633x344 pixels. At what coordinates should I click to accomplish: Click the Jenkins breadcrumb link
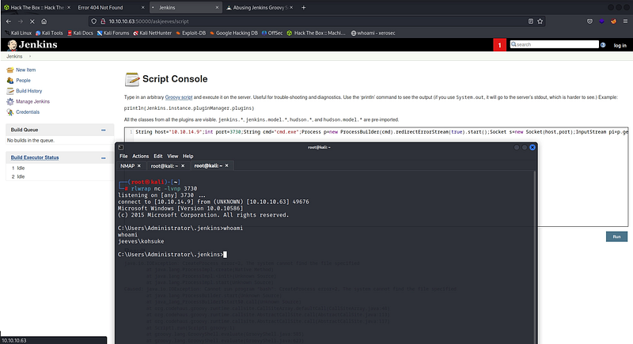[14, 56]
